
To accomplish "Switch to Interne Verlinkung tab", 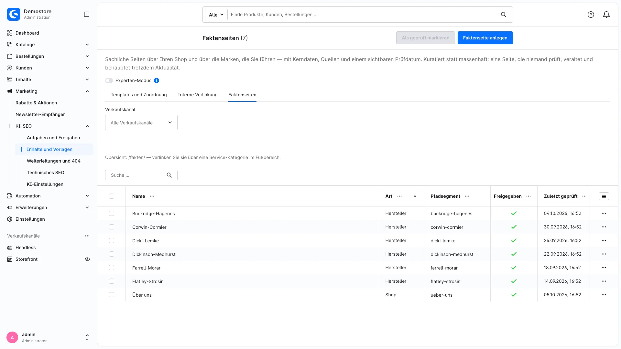I will coord(198,95).
